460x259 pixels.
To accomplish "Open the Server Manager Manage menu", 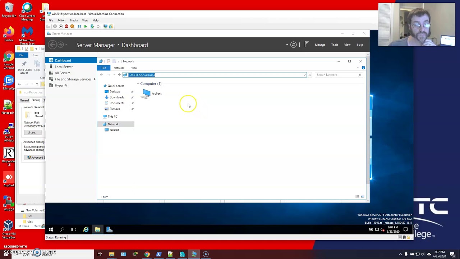I will point(320,45).
